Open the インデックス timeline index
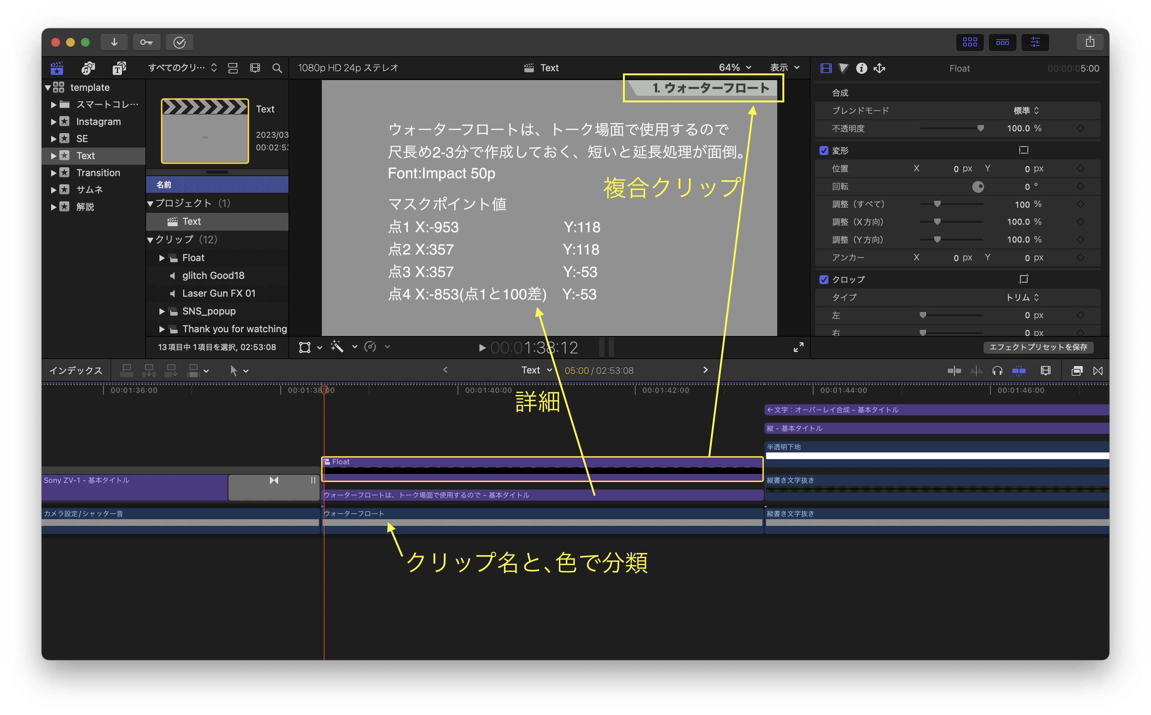The image size is (1151, 715). pyautogui.click(x=76, y=371)
